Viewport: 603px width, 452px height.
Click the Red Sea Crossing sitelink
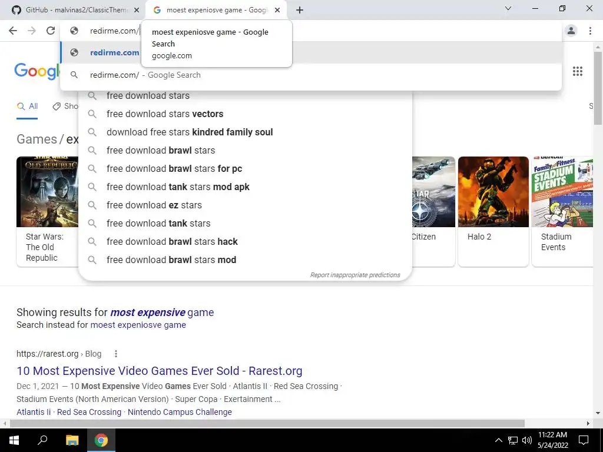[x=90, y=412]
